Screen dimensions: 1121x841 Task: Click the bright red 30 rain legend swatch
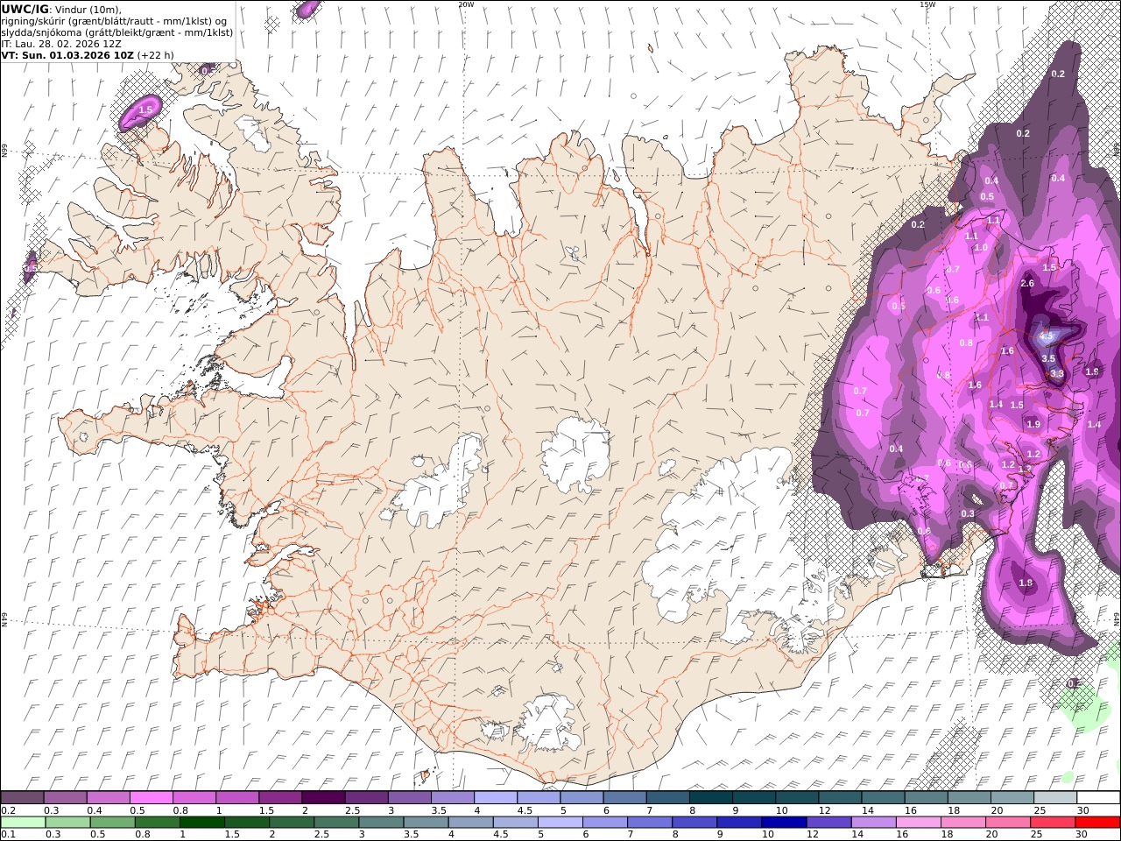pyautogui.click(x=1098, y=822)
